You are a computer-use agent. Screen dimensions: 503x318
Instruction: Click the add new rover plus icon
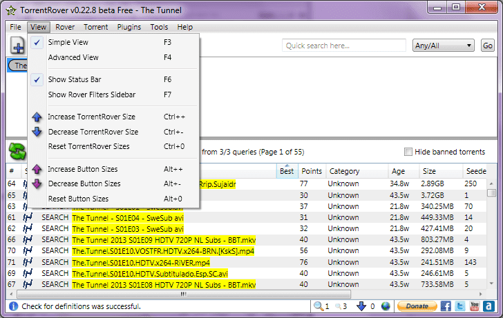pyautogui.click(x=17, y=45)
